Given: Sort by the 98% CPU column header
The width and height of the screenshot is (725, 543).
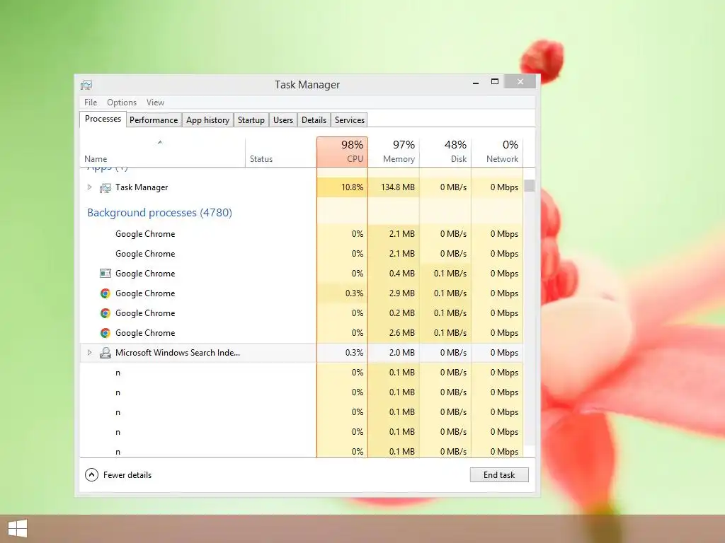Looking at the screenshot, I should click(342, 152).
